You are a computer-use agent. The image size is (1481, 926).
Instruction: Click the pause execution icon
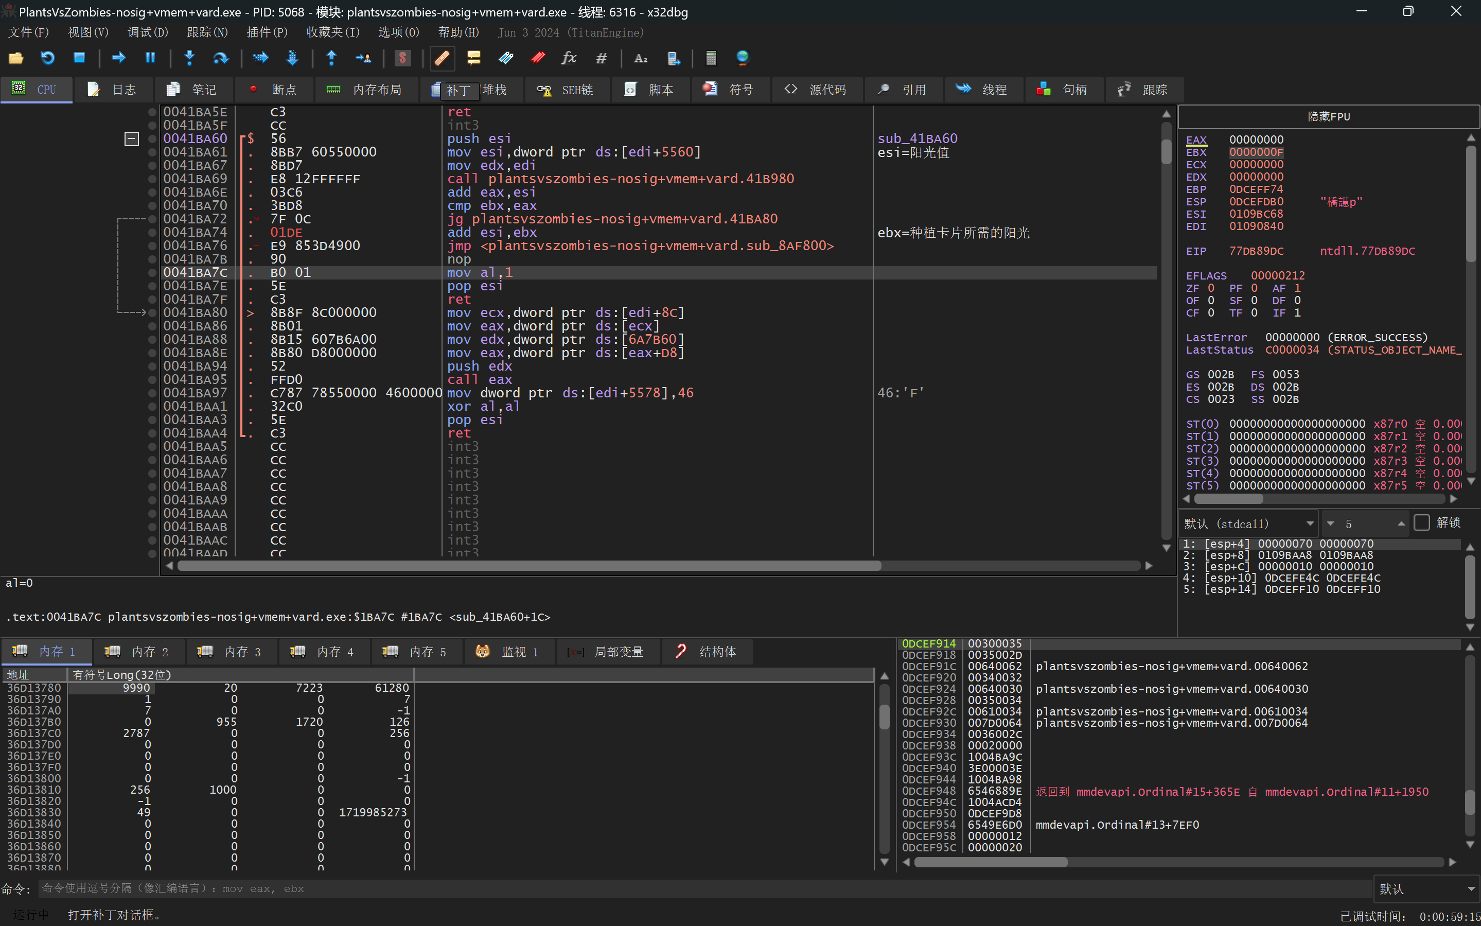150,58
